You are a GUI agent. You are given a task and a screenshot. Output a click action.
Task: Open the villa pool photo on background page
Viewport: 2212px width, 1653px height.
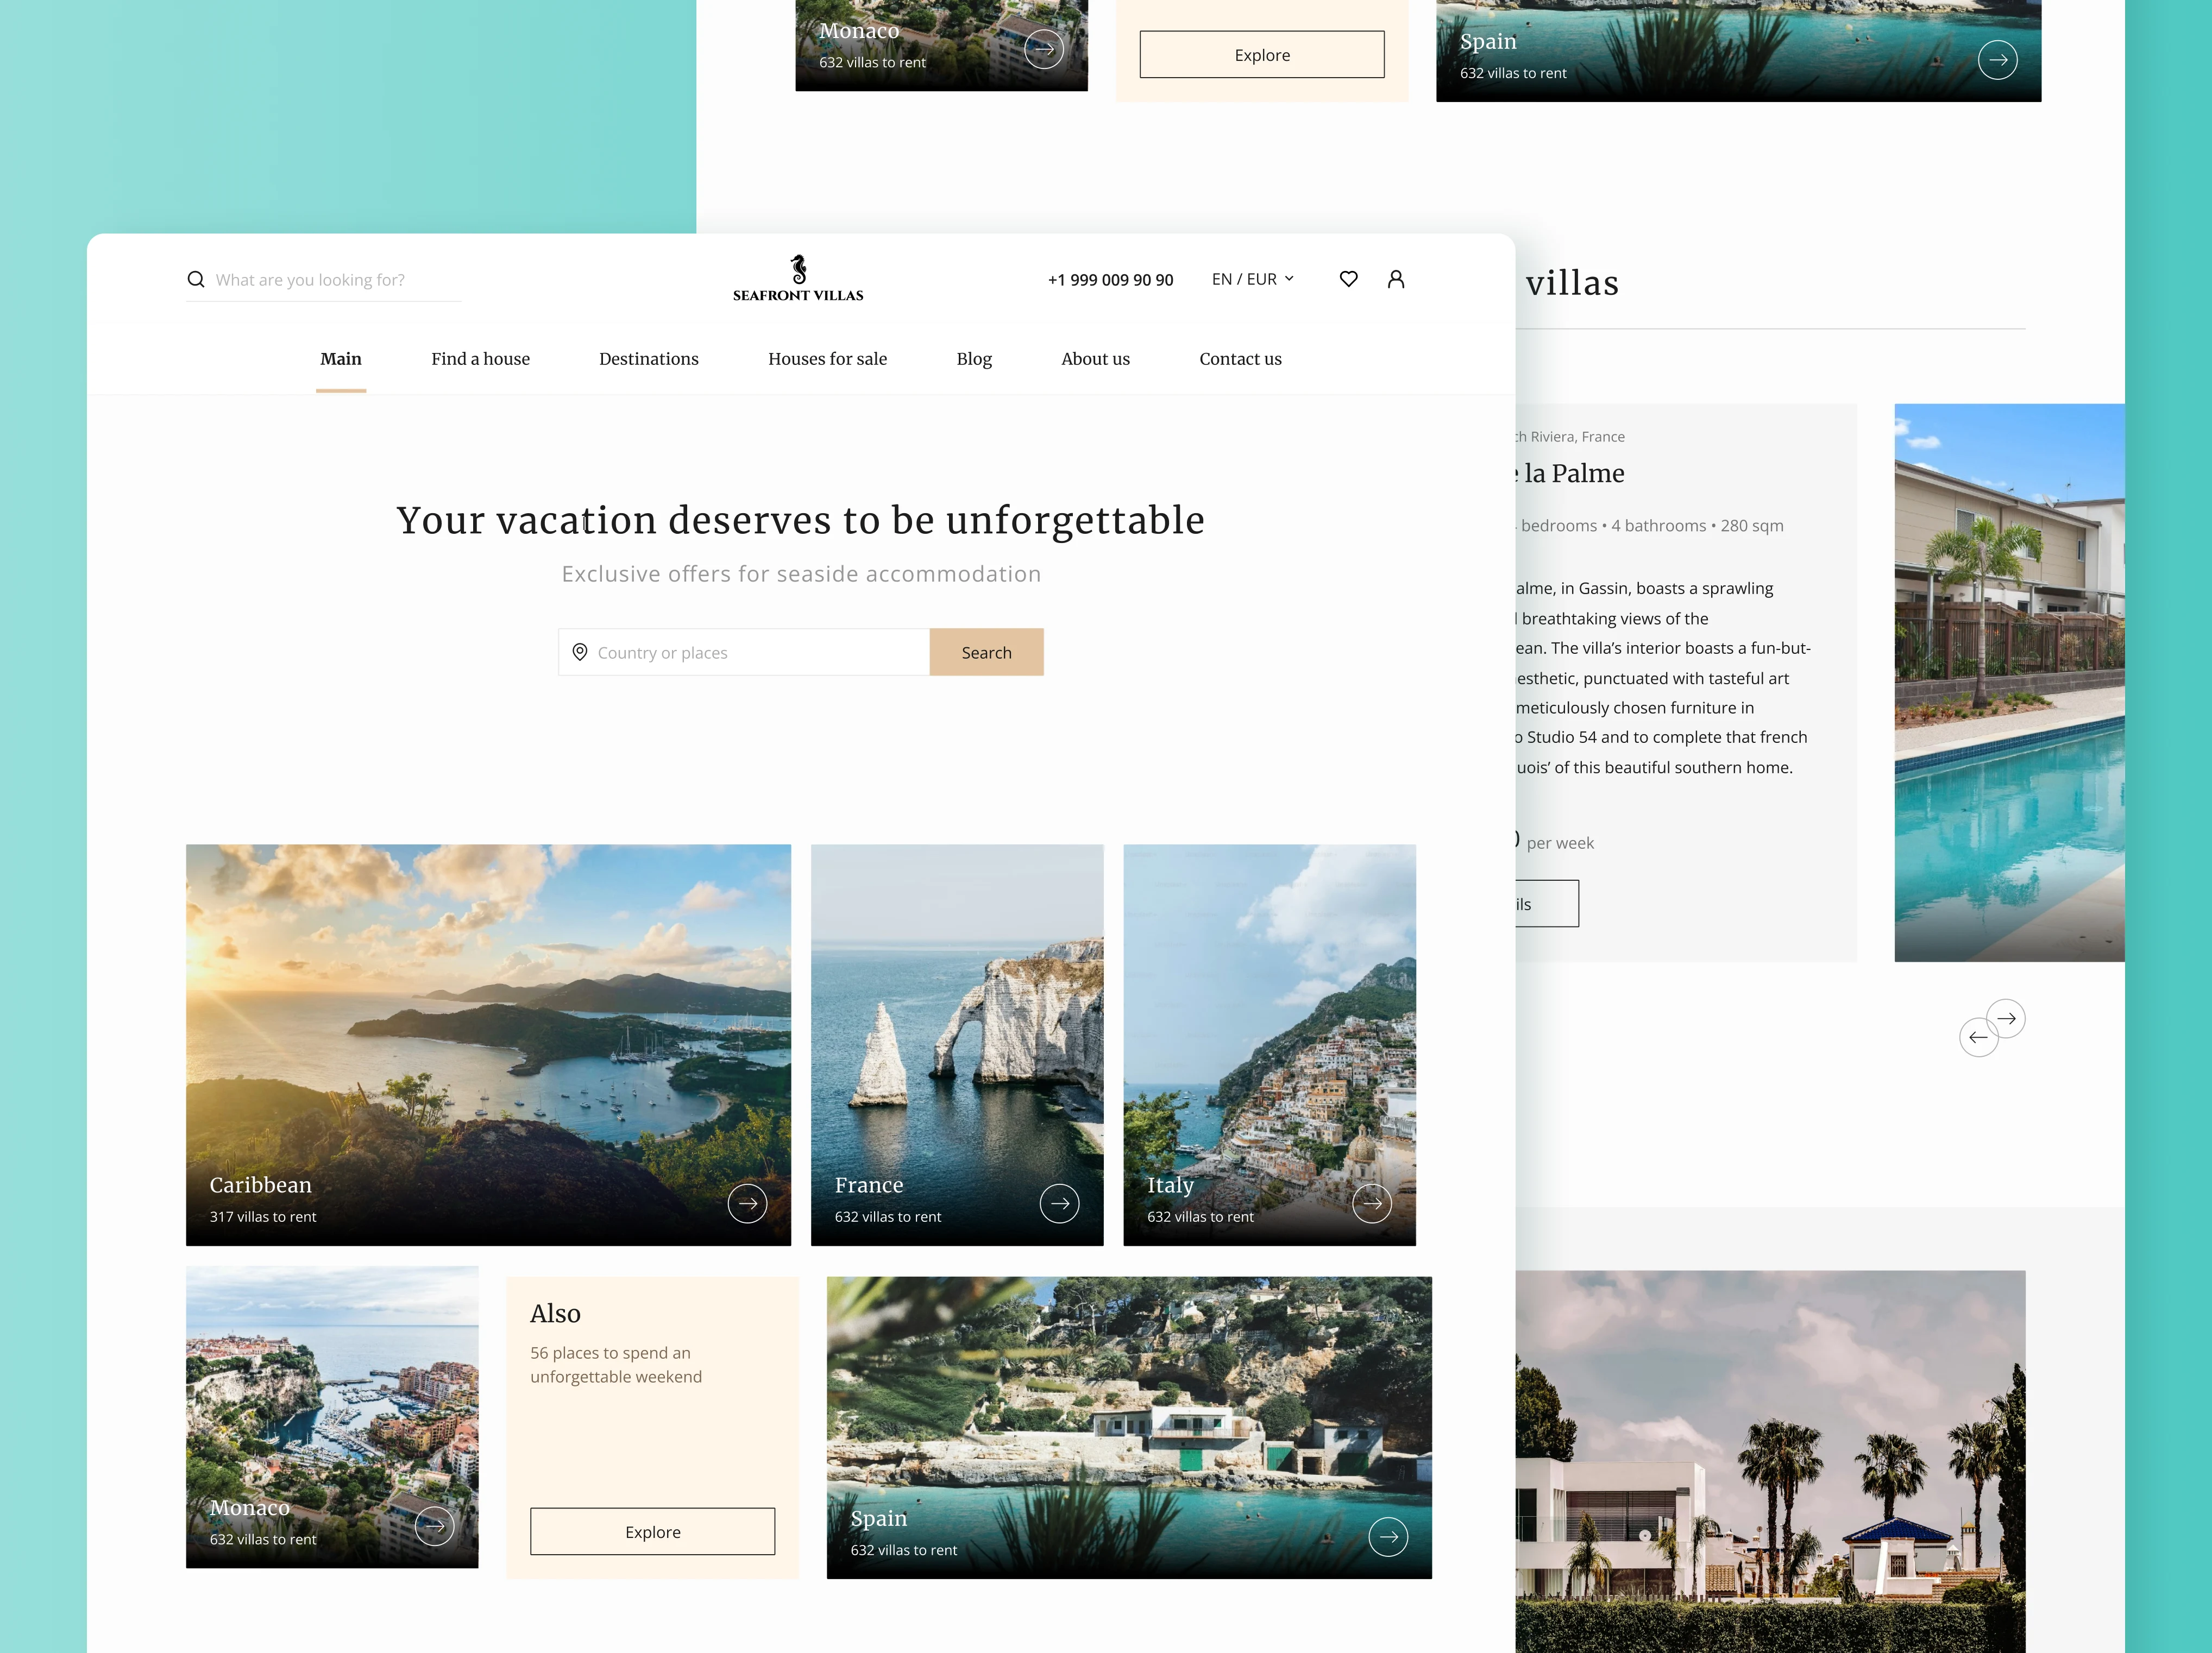click(2009, 683)
